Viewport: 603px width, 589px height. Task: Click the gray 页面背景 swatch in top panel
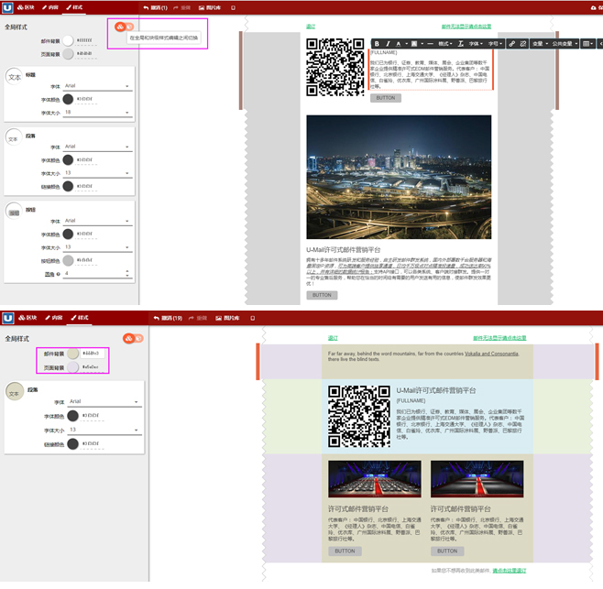coord(68,54)
